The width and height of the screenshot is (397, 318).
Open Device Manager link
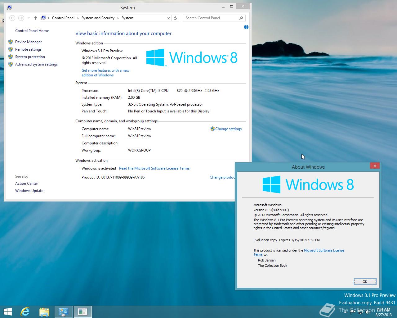pos(28,42)
